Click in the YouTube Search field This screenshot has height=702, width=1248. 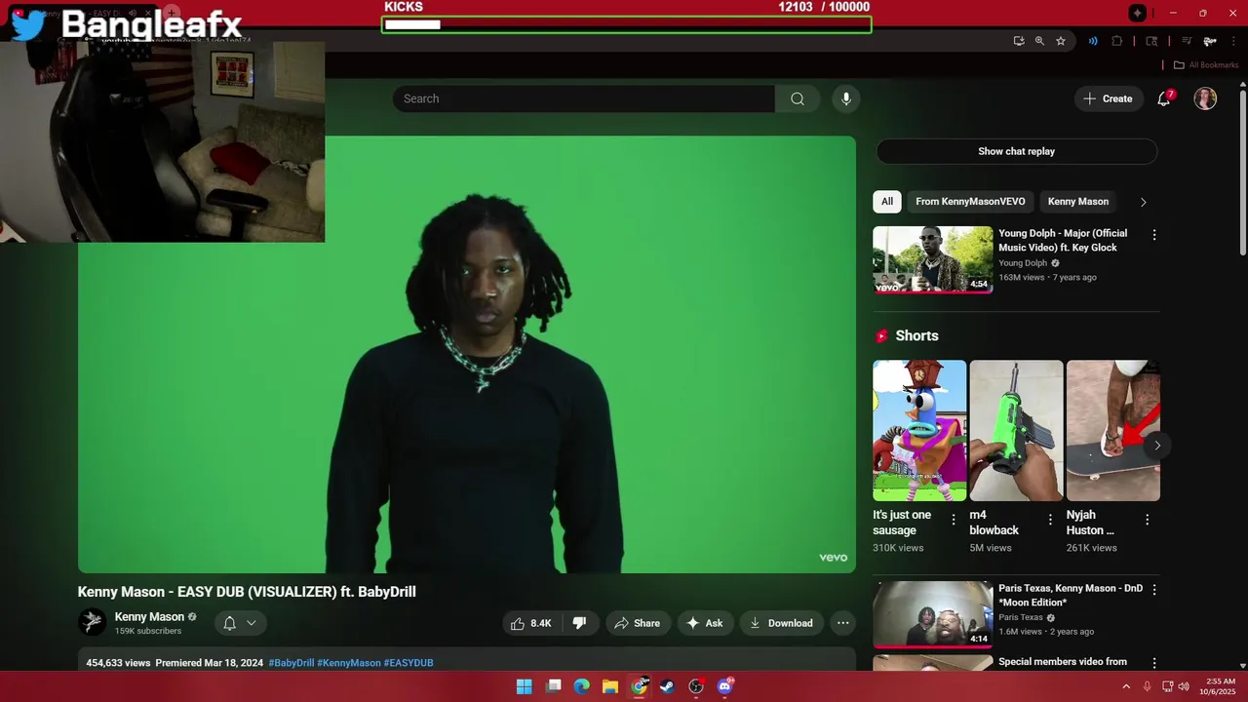[583, 98]
